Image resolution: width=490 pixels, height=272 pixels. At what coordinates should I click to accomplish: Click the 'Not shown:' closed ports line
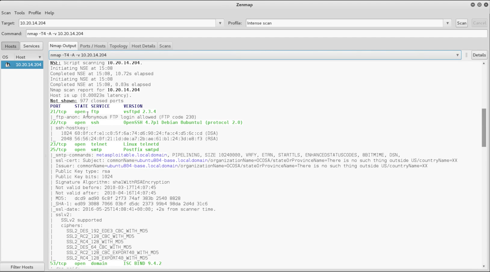[x=87, y=101]
